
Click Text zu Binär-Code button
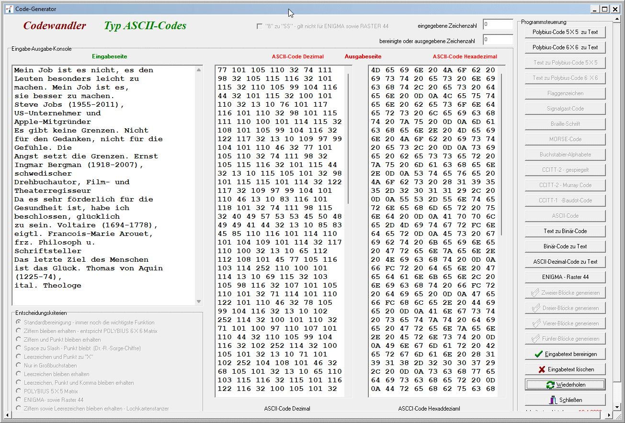[565, 231]
